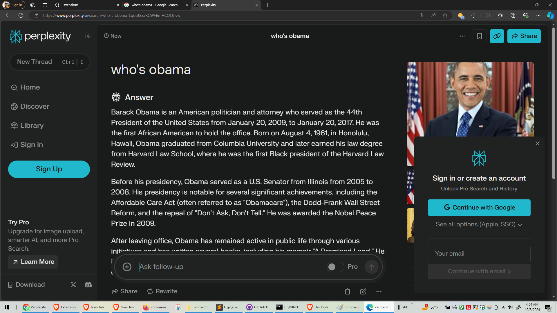This screenshot has height=313, width=557.
Task: Close the sign-in popup
Action: (x=537, y=143)
